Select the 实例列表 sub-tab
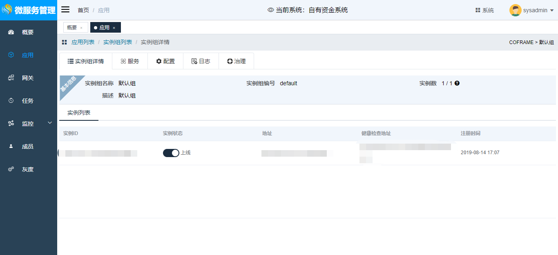558x255 pixels. (x=79, y=113)
